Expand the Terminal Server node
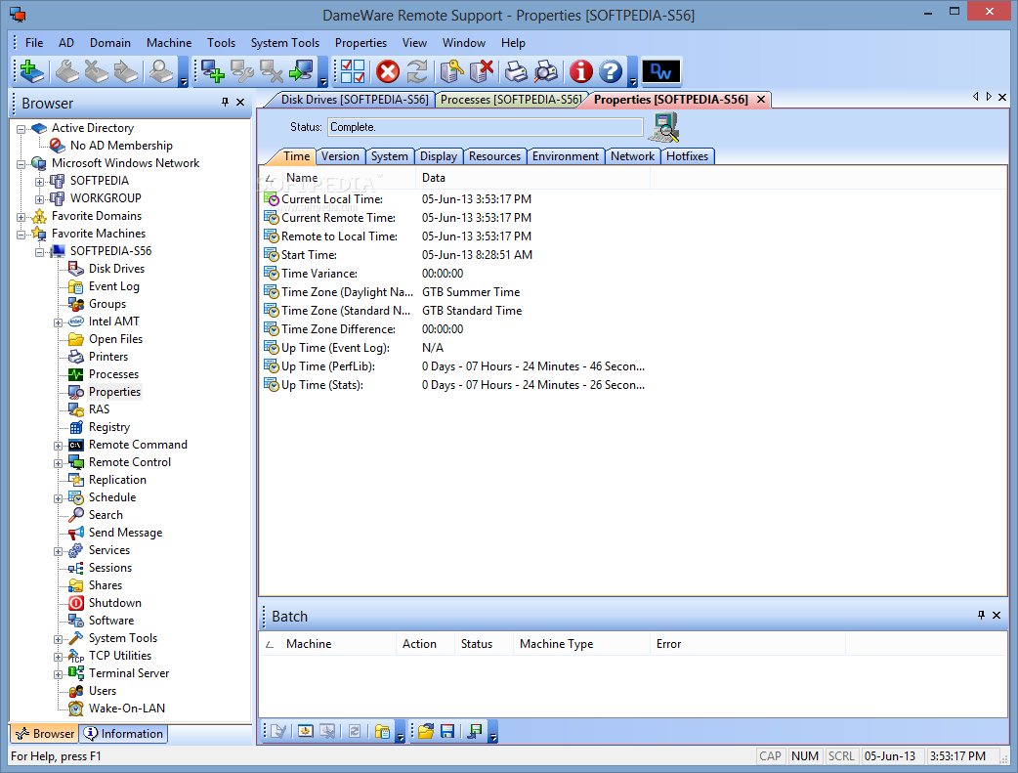This screenshot has height=773, width=1018. 58,674
